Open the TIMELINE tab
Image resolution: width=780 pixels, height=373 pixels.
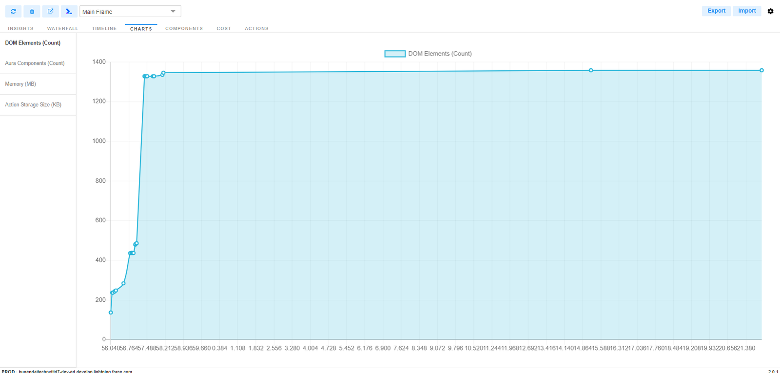pyautogui.click(x=104, y=28)
